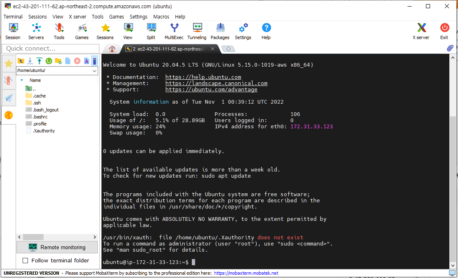Viewport: 458px width, 278px height.
Task: Open the ubuntu.com/advantage link
Action: [212, 90]
